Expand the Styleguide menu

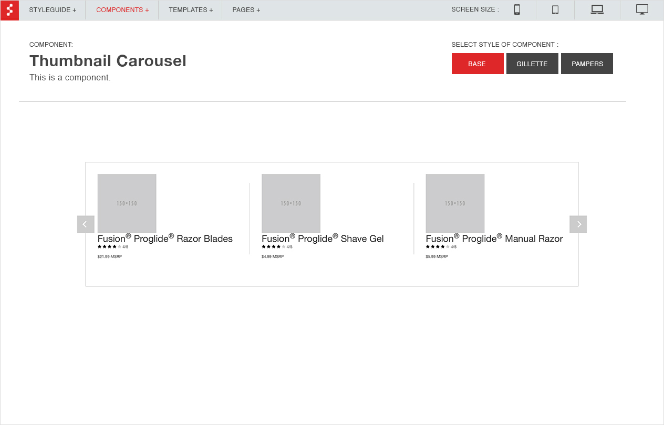pyautogui.click(x=53, y=10)
